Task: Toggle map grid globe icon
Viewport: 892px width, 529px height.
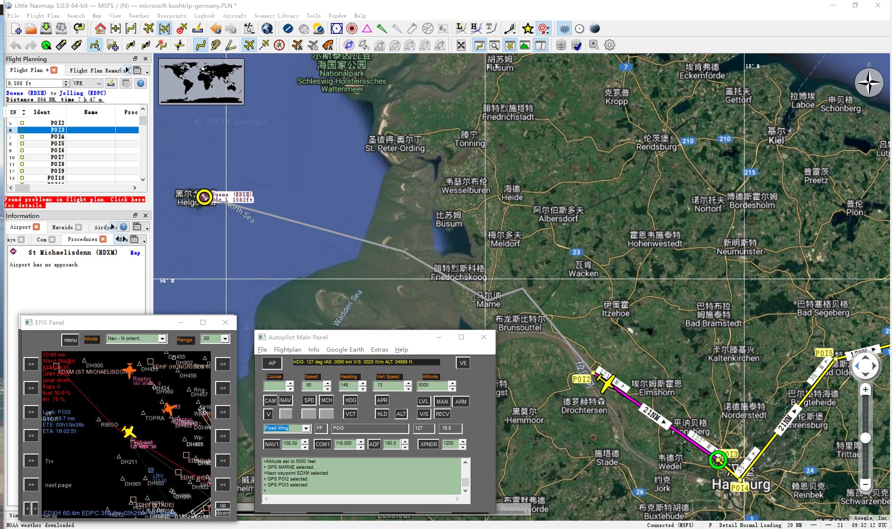Action: pos(565,29)
